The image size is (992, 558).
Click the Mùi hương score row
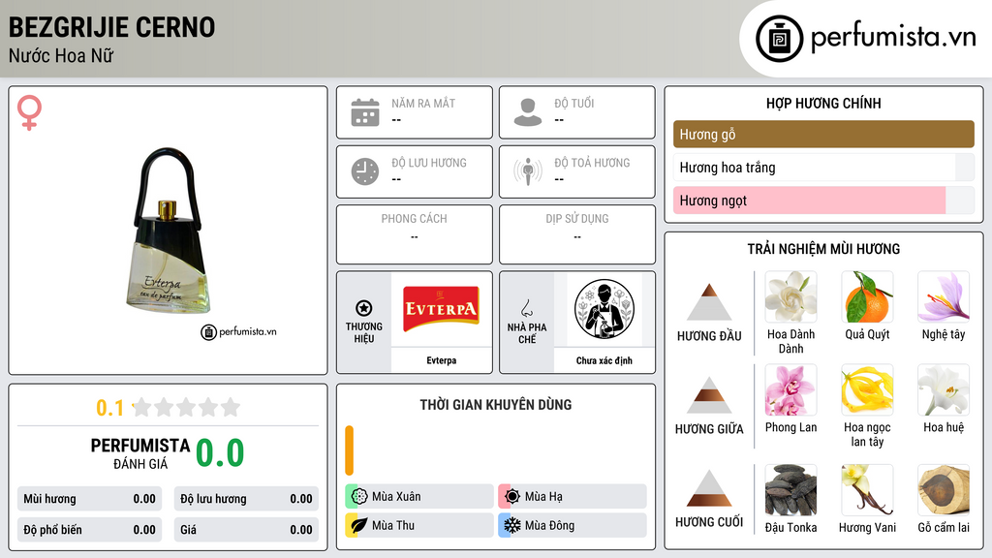[x=89, y=499]
